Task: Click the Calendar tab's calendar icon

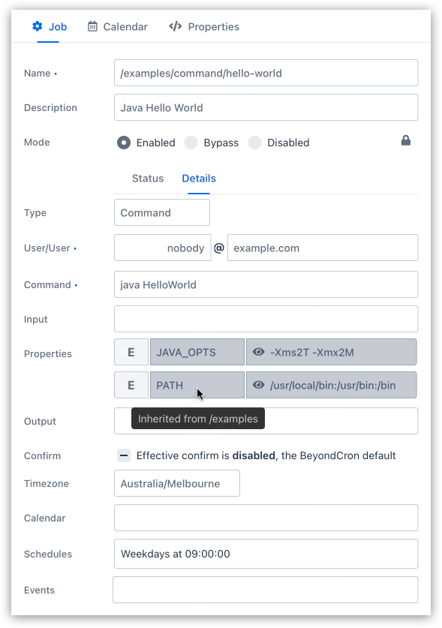Action: coord(92,26)
